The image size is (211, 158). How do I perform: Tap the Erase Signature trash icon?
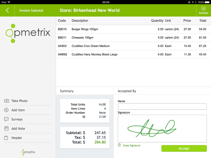tap(119, 145)
